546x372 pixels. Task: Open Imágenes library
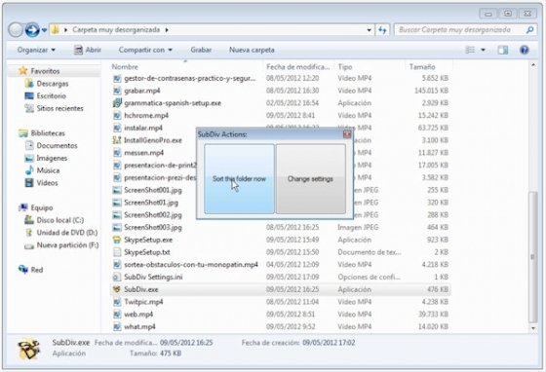[52, 158]
